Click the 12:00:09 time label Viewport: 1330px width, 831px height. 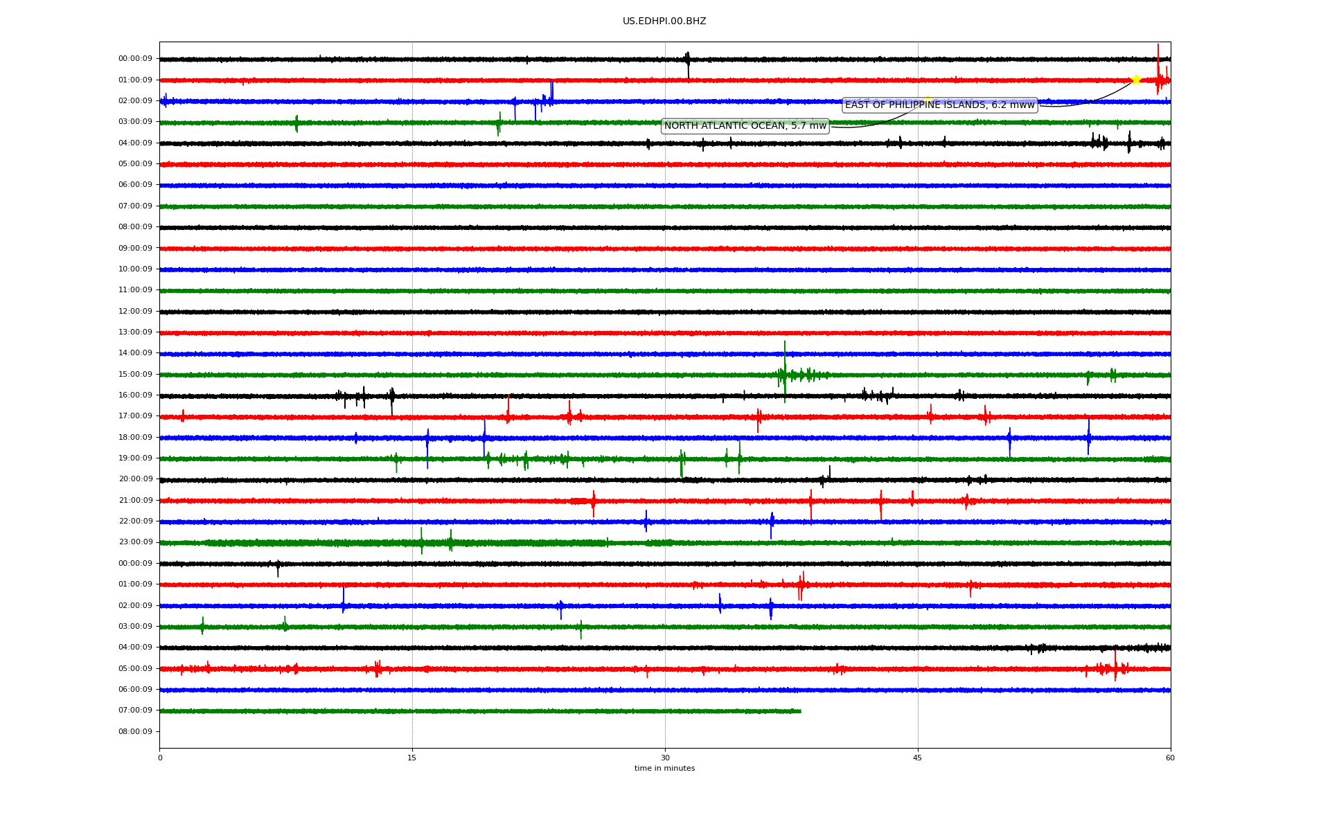click(136, 312)
